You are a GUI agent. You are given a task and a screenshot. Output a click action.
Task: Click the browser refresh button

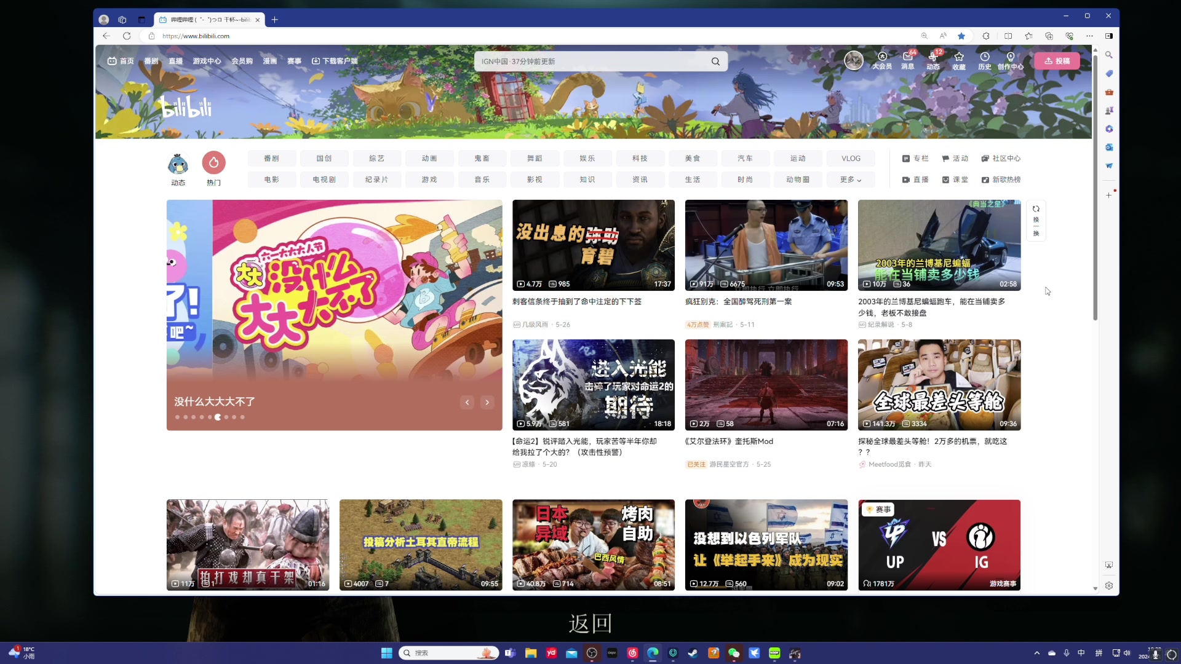127,36
